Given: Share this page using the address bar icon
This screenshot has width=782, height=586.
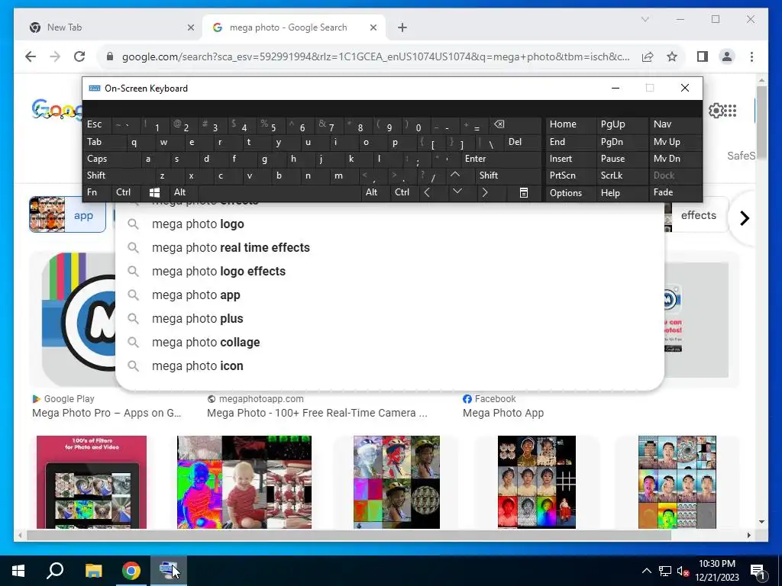Looking at the screenshot, I should tap(648, 56).
